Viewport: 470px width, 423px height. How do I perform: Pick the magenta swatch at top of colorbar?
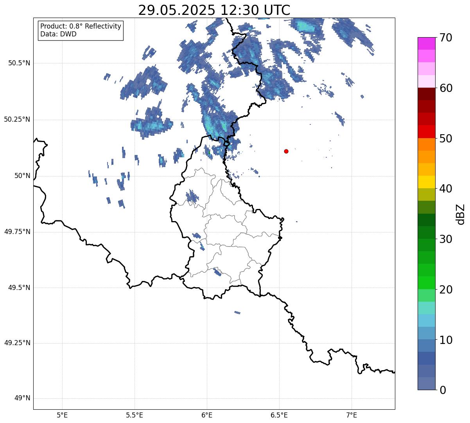point(426,43)
